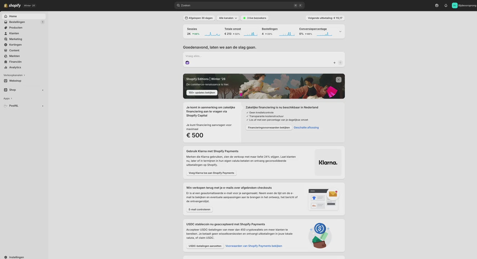Image resolution: width=477 pixels, height=259 pixels.
Task: Click the Shop channel icon
Action: tap(6, 90)
